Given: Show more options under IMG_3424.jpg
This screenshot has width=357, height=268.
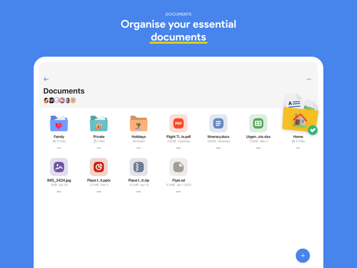Looking at the screenshot, I should [x=59, y=192].
